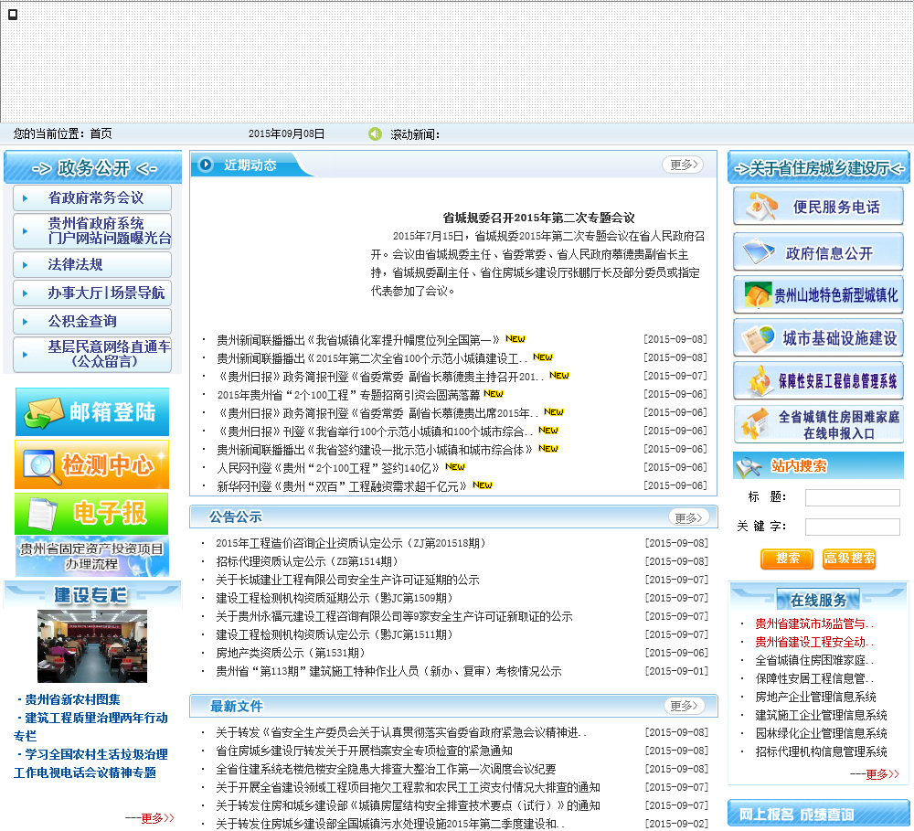Open 网上报名 成绩查询 banner
The image size is (914, 831).
click(818, 815)
